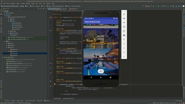Open the Run menu

pos(37,4)
